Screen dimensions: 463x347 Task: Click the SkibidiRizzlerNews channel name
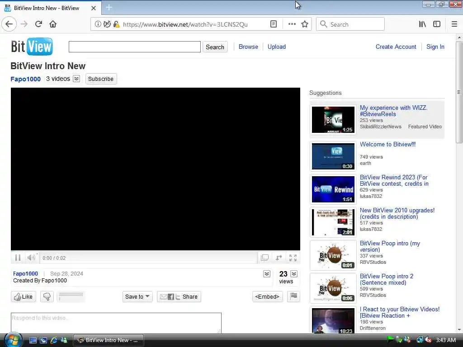pyautogui.click(x=380, y=127)
